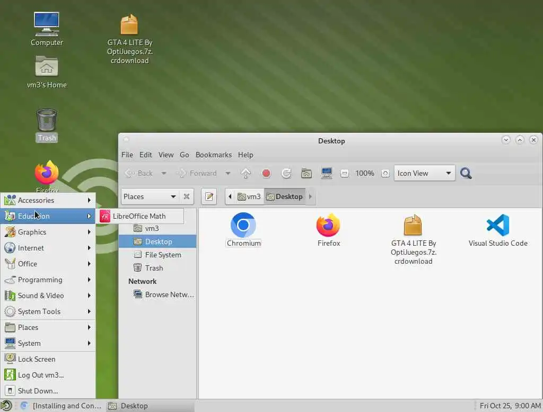
Task: Expand the System Tools submenu
Action: (x=48, y=312)
